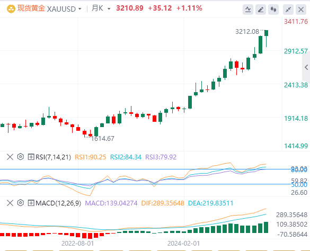Expand the side panel chevron arrow

coord(306,67)
